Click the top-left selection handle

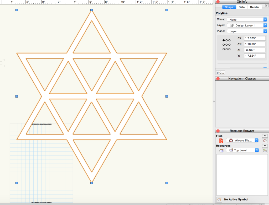[17, 10]
